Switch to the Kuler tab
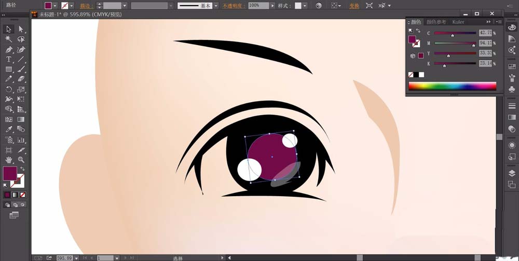Viewport: 519px width, 261px height. 458,22
